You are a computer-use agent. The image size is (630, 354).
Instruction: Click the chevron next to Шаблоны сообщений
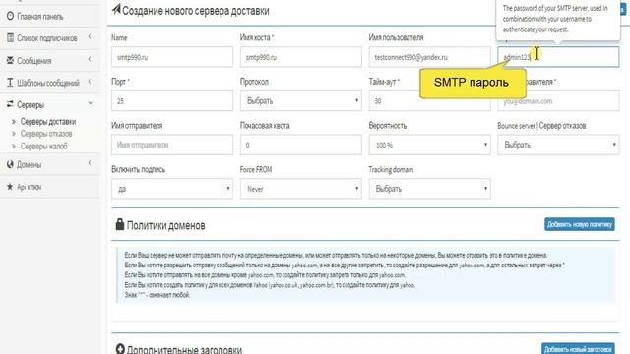(x=90, y=82)
